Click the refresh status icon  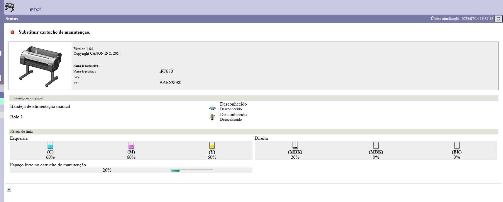pos(499,19)
